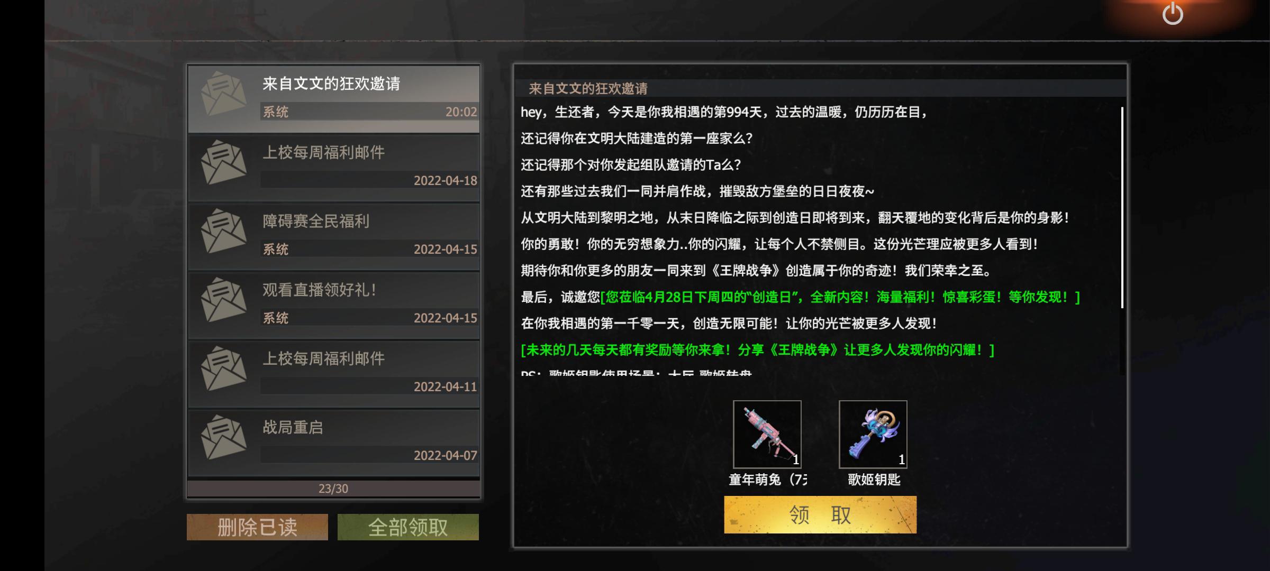Image resolution: width=1270 pixels, height=571 pixels.
Task: Click the 23/30 mail count bar
Action: [x=333, y=489]
